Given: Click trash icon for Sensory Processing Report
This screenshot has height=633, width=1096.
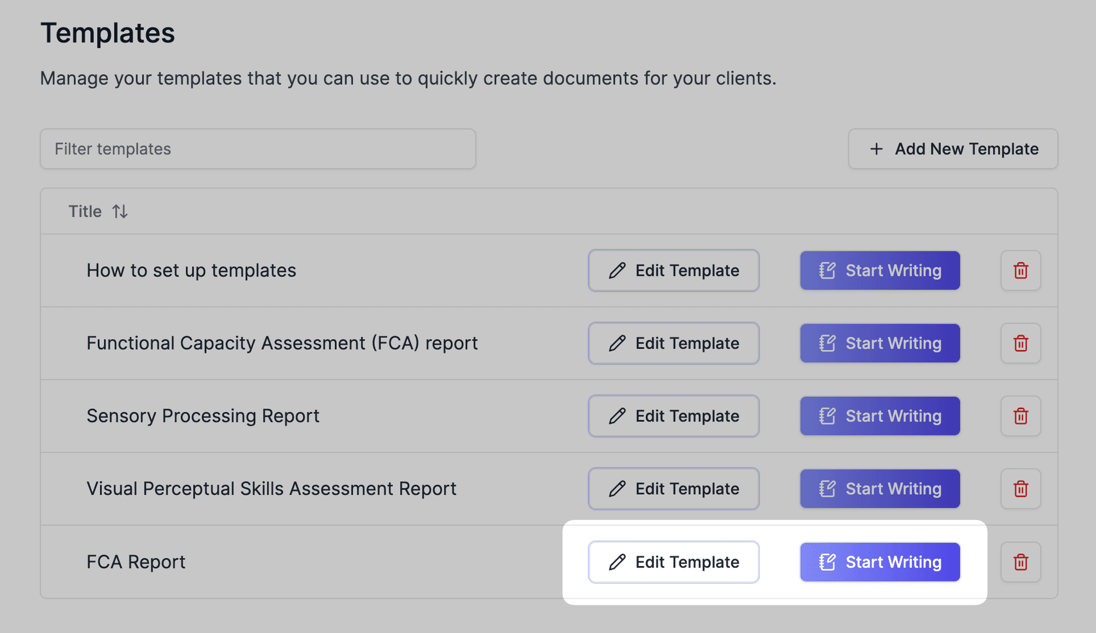Looking at the screenshot, I should tap(1021, 416).
